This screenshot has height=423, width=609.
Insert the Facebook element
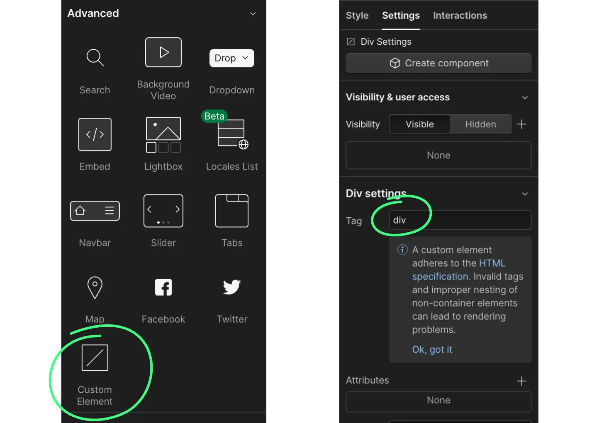tap(163, 287)
